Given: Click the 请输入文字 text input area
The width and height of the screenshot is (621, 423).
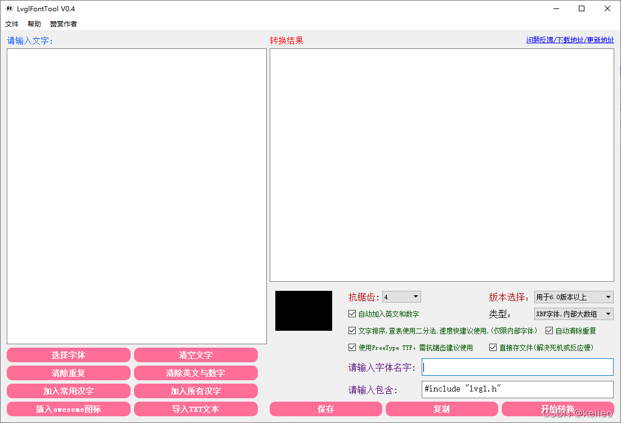Looking at the screenshot, I should click(137, 196).
